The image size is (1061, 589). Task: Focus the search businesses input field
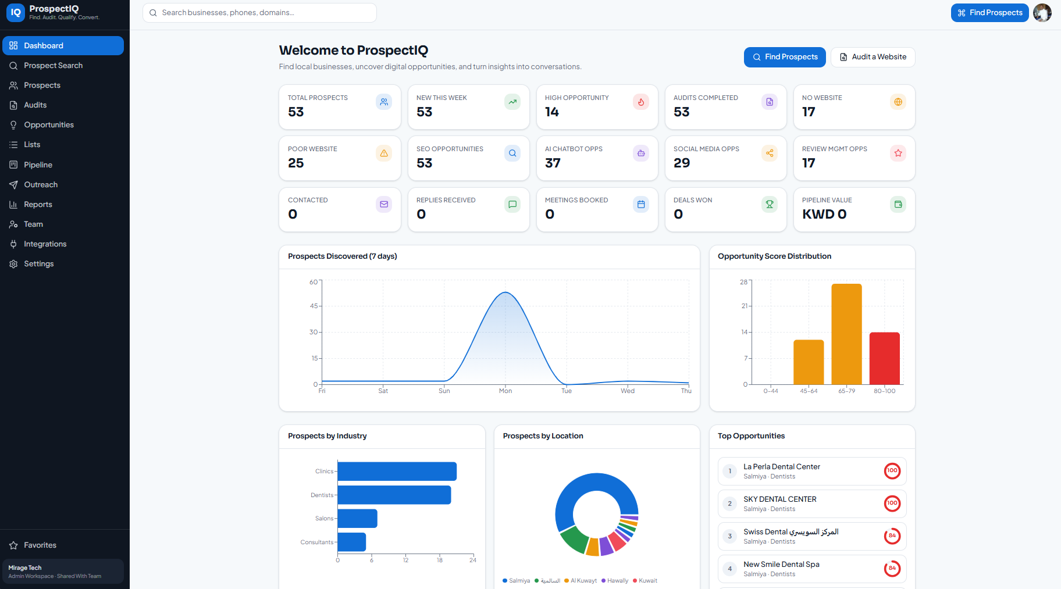pos(259,13)
